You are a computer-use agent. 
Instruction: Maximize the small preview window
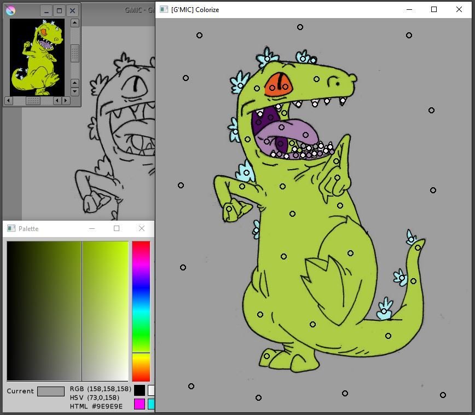pos(59,11)
